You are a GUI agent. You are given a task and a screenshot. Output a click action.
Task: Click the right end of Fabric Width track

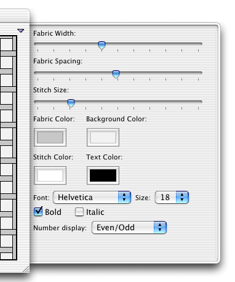tap(200, 44)
